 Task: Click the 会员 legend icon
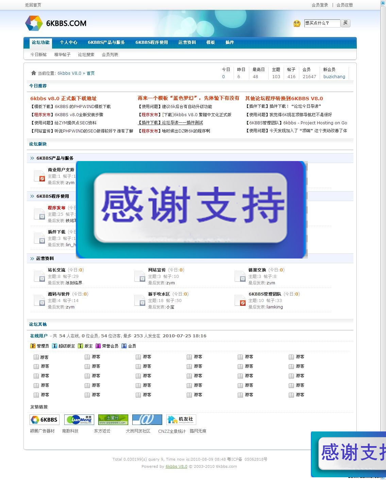124,346
